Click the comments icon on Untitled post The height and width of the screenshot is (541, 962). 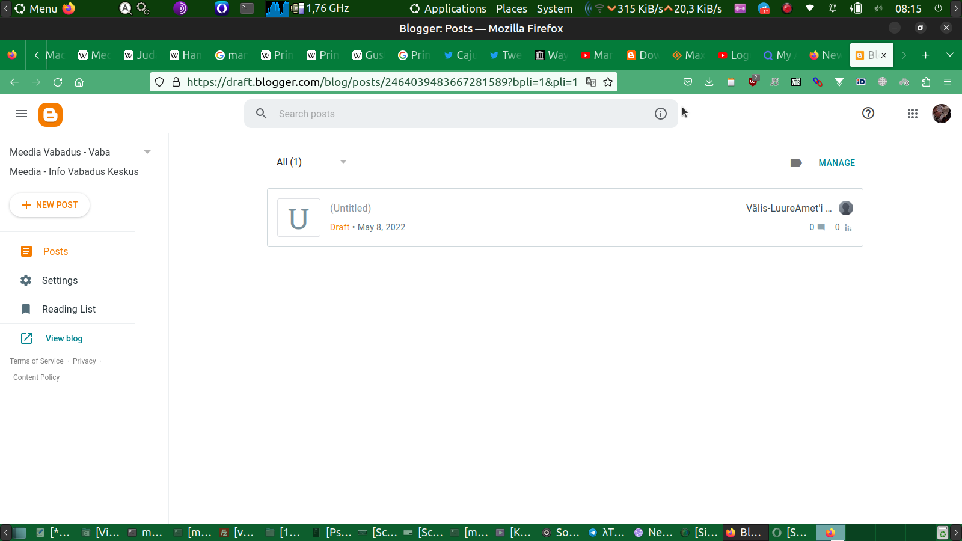821,227
